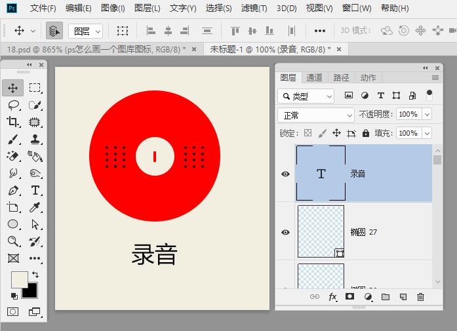Activate the Pen tool

[x=13, y=191]
